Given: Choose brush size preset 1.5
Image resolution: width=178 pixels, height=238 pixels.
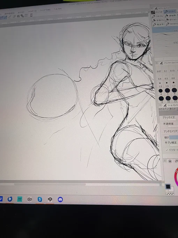Looking at the screenshot, I should point(167,84).
